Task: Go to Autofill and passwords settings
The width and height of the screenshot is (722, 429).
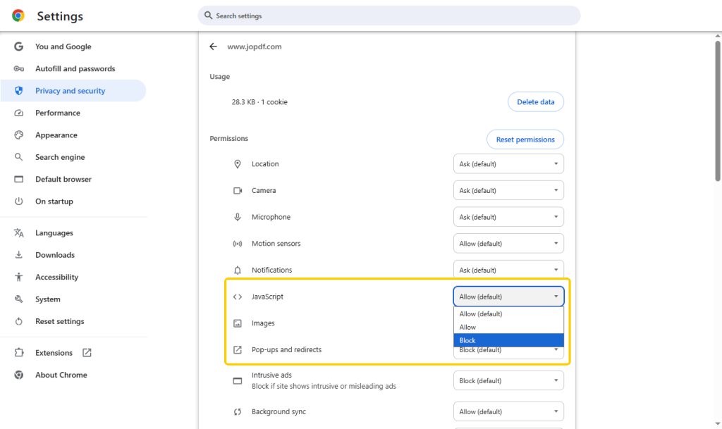Action: click(x=75, y=69)
